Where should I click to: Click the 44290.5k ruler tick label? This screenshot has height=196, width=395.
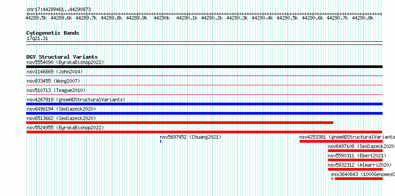[287, 18]
